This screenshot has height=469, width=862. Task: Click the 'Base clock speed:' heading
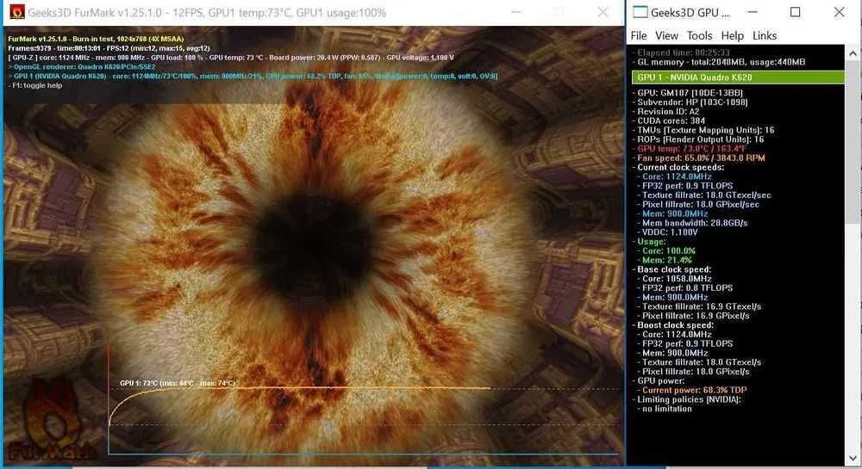pyautogui.click(x=671, y=270)
